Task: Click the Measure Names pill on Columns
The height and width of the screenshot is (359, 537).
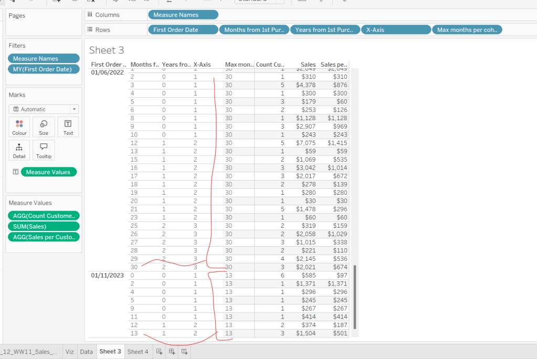Action: pos(183,15)
